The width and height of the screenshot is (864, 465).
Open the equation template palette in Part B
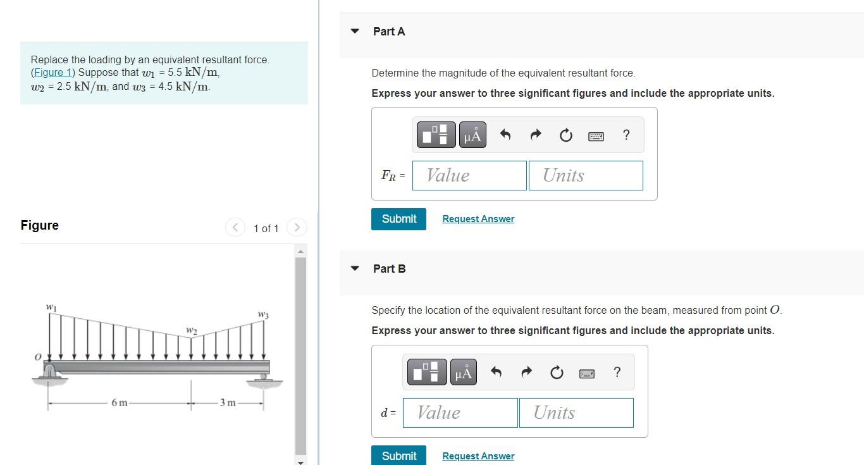pyautogui.click(x=426, y=372)
